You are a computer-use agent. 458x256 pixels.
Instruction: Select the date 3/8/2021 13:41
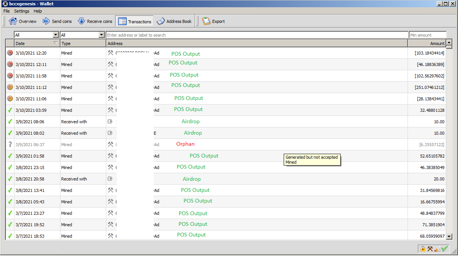tap(30, 190)
